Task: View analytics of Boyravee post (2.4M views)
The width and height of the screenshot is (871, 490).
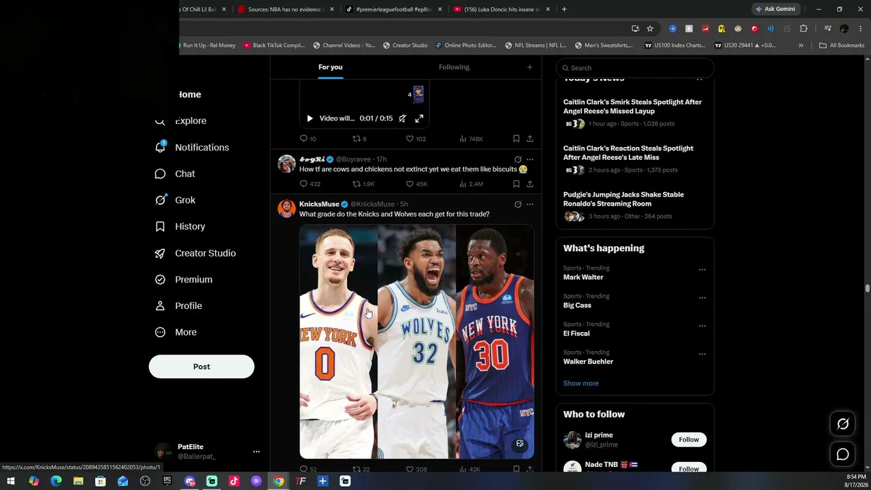Action: coord(471,184)
